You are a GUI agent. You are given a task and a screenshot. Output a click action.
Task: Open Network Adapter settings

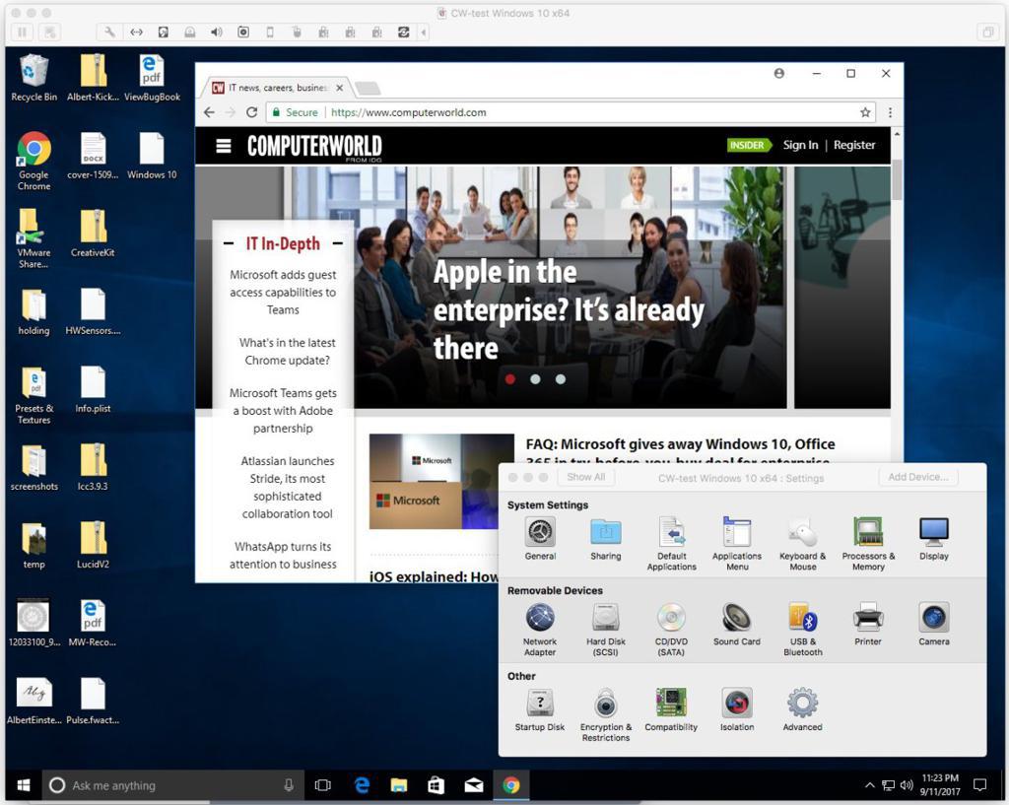coord(540,630)
